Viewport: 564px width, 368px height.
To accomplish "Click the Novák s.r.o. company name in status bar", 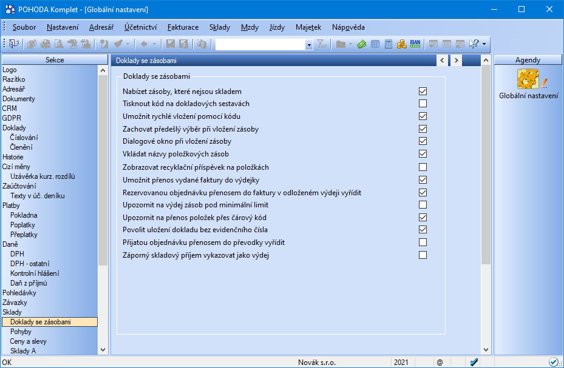I will (317, 363).
